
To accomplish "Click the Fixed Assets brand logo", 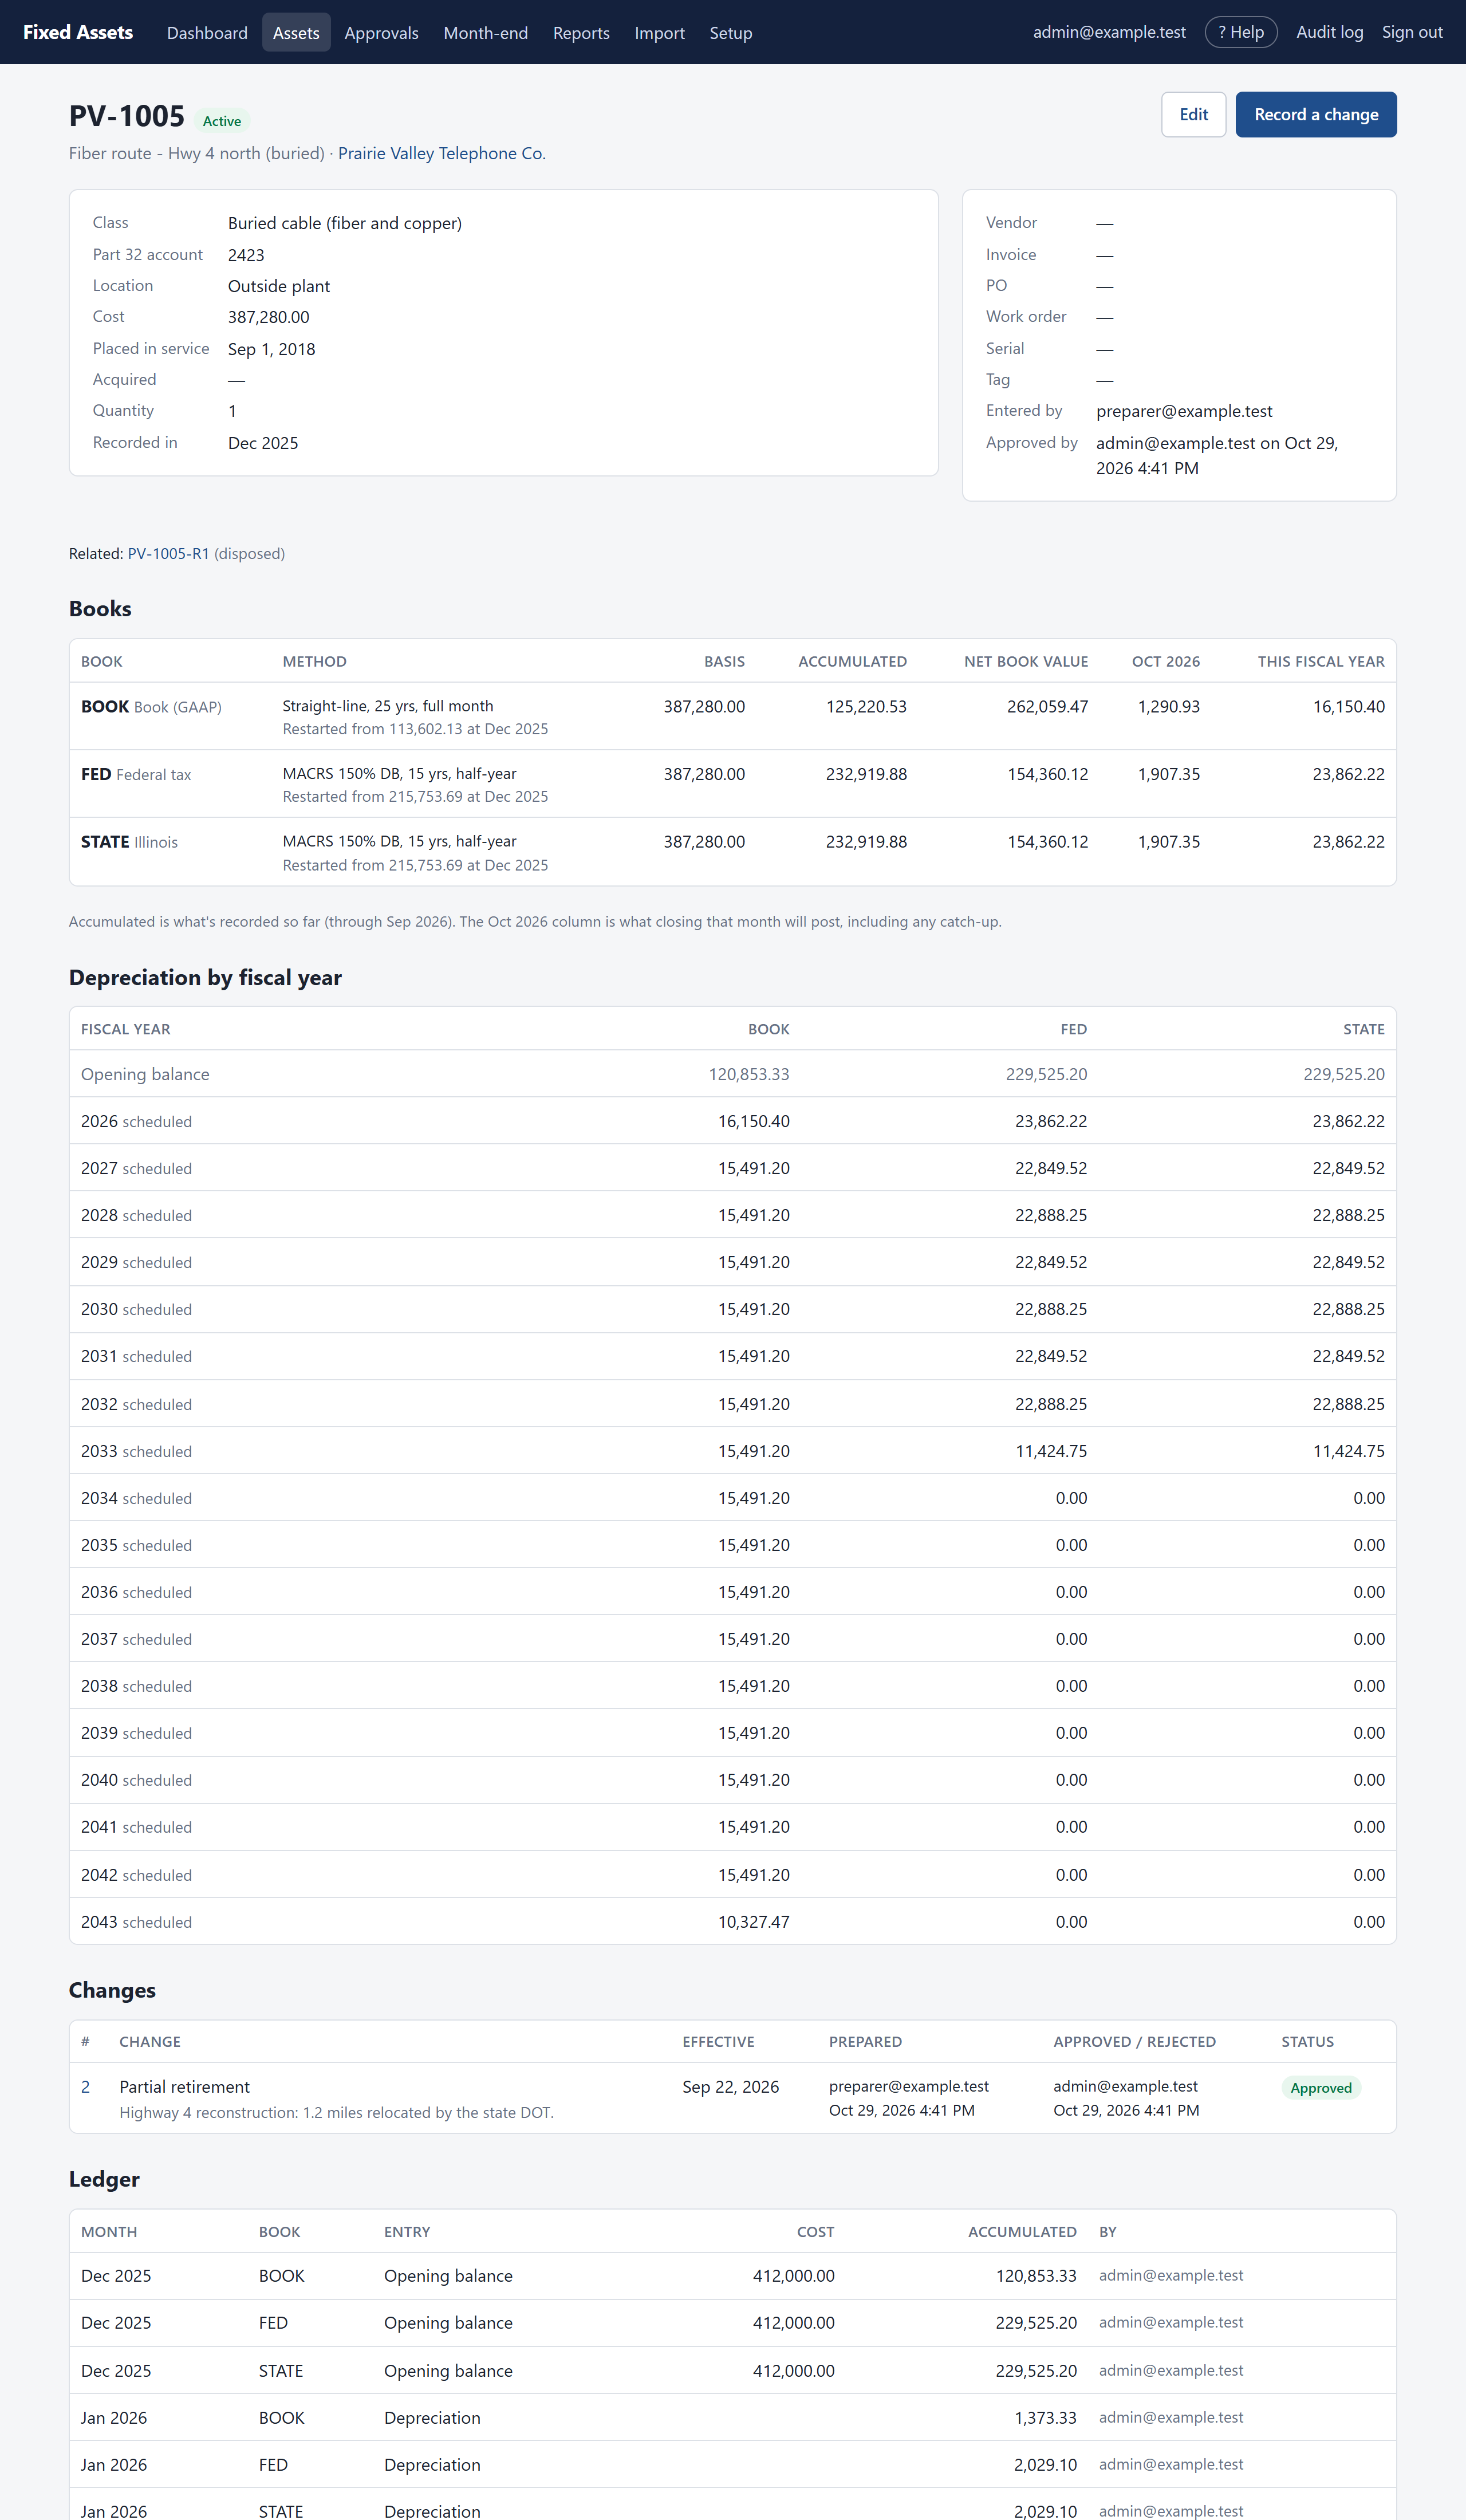I will click(x=78, y=32).
